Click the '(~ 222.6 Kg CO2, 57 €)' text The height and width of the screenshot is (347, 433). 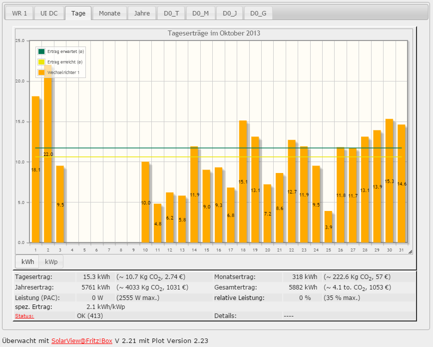357,277
